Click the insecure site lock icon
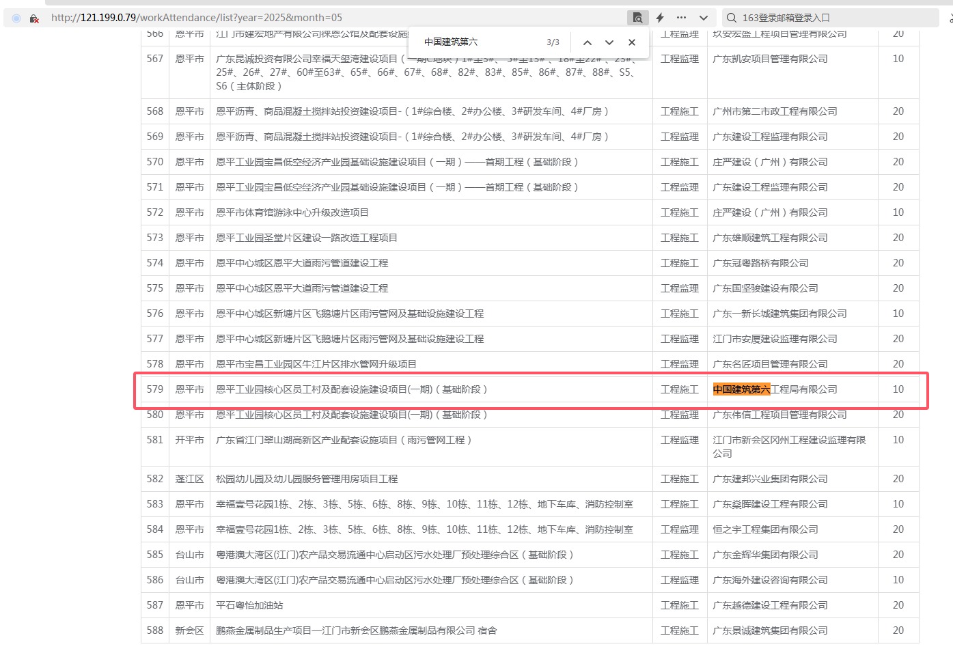 coord(34,18)
